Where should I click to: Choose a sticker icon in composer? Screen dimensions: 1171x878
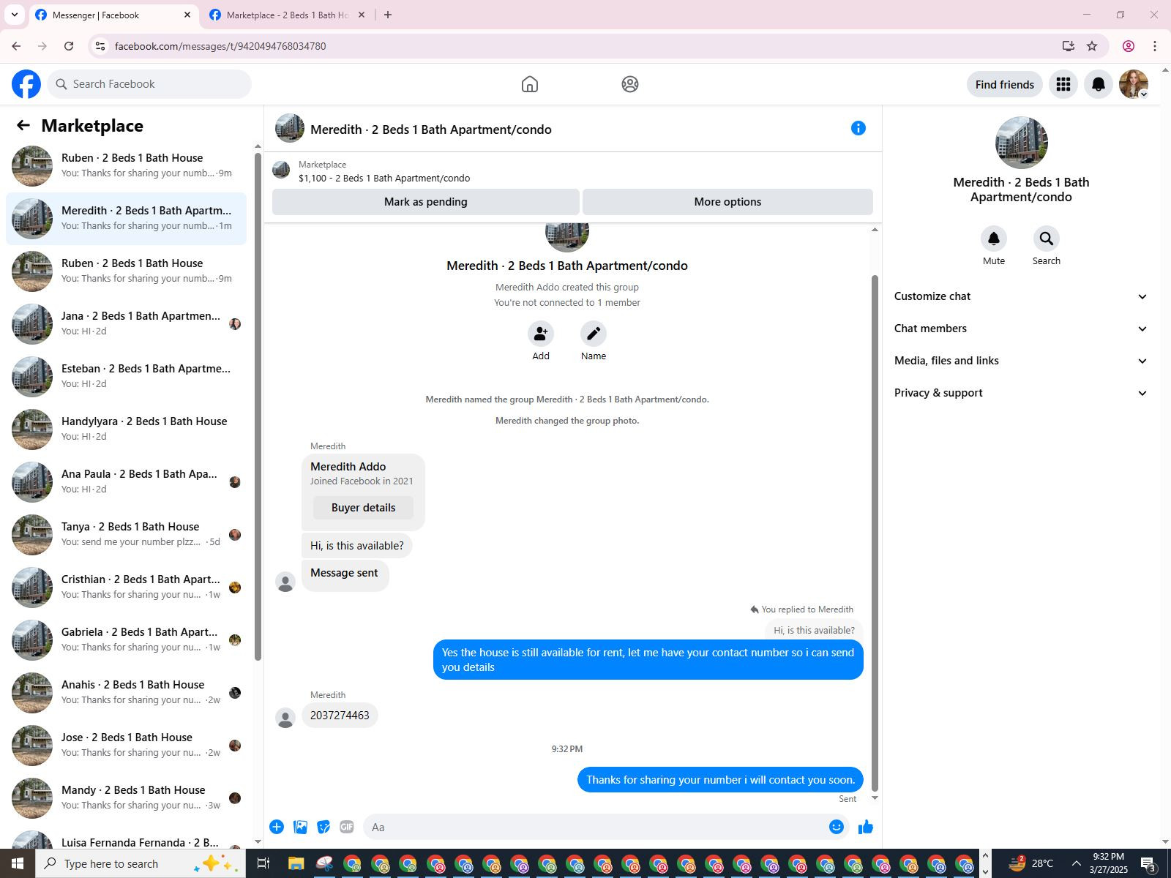[323, 827]
